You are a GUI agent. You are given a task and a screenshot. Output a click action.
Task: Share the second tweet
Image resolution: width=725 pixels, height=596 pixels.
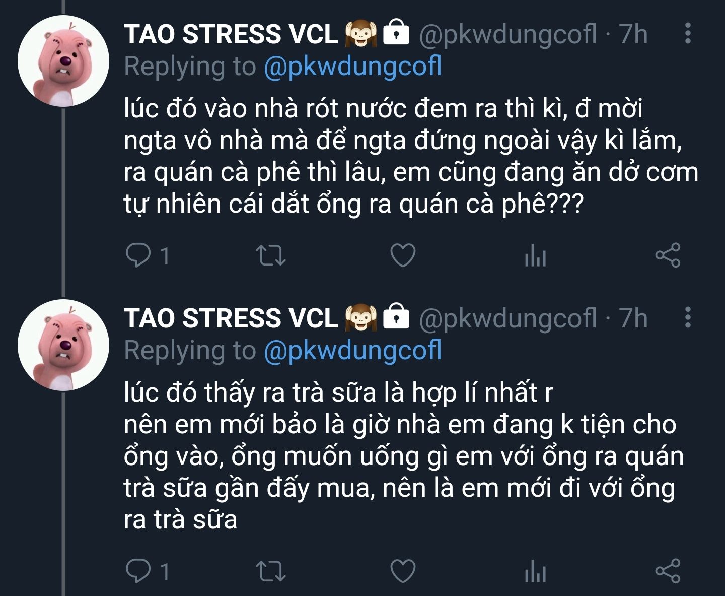click(668, 571)
